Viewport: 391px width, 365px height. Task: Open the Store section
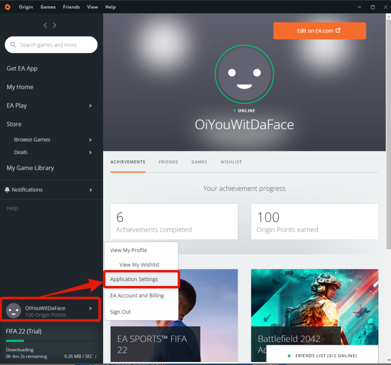14,124
